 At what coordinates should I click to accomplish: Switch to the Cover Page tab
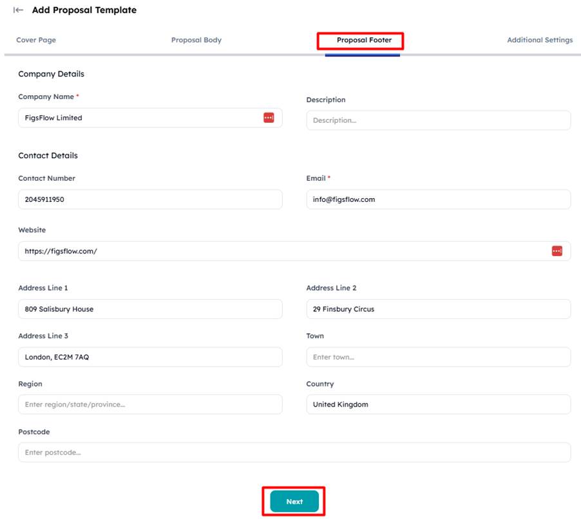click(x=36, y=40)
